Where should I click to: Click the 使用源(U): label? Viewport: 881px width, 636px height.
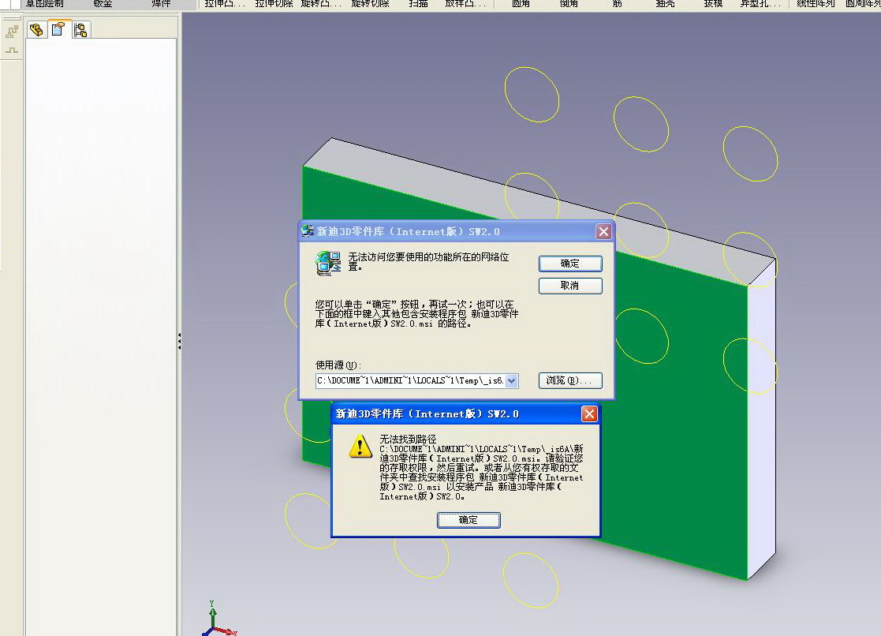(338, 365)
